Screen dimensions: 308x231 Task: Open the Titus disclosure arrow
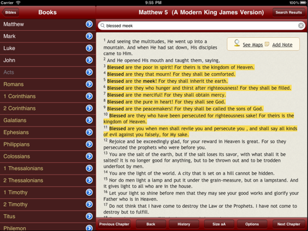pyautogui.click(x=89, y=216)
